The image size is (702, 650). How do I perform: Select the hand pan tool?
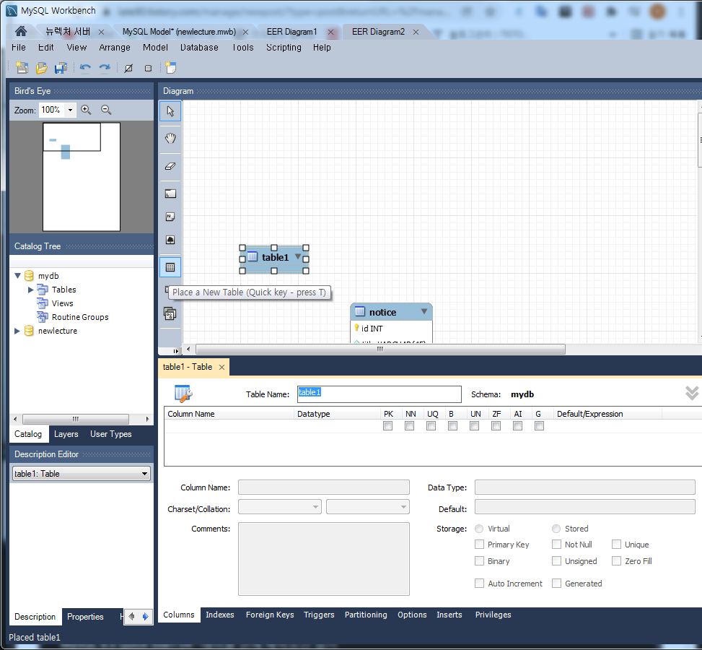pos(170,138)
